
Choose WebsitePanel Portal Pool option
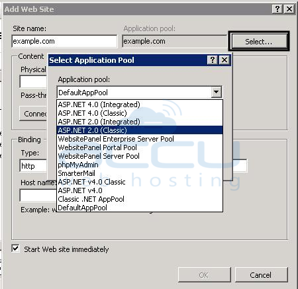[140, 147]
